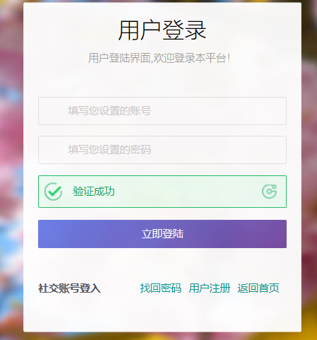Click the empty middle of the verification box
The width and height of the screenshot is (317, 340).
[x=189, y=192]
